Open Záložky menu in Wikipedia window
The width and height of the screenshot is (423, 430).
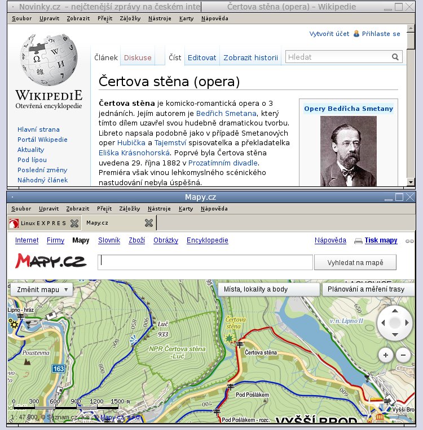130,19
